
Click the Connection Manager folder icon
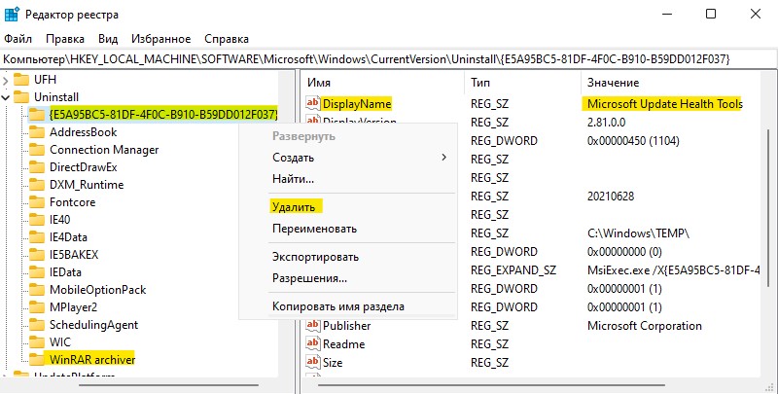click(x=37, y=150)
